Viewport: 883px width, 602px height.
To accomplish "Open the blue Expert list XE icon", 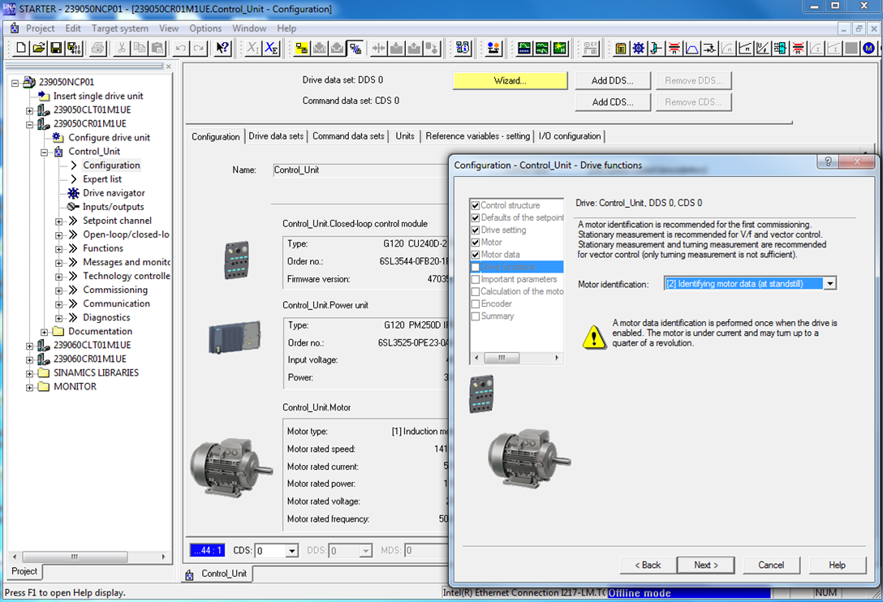I will tap(272, 49).
